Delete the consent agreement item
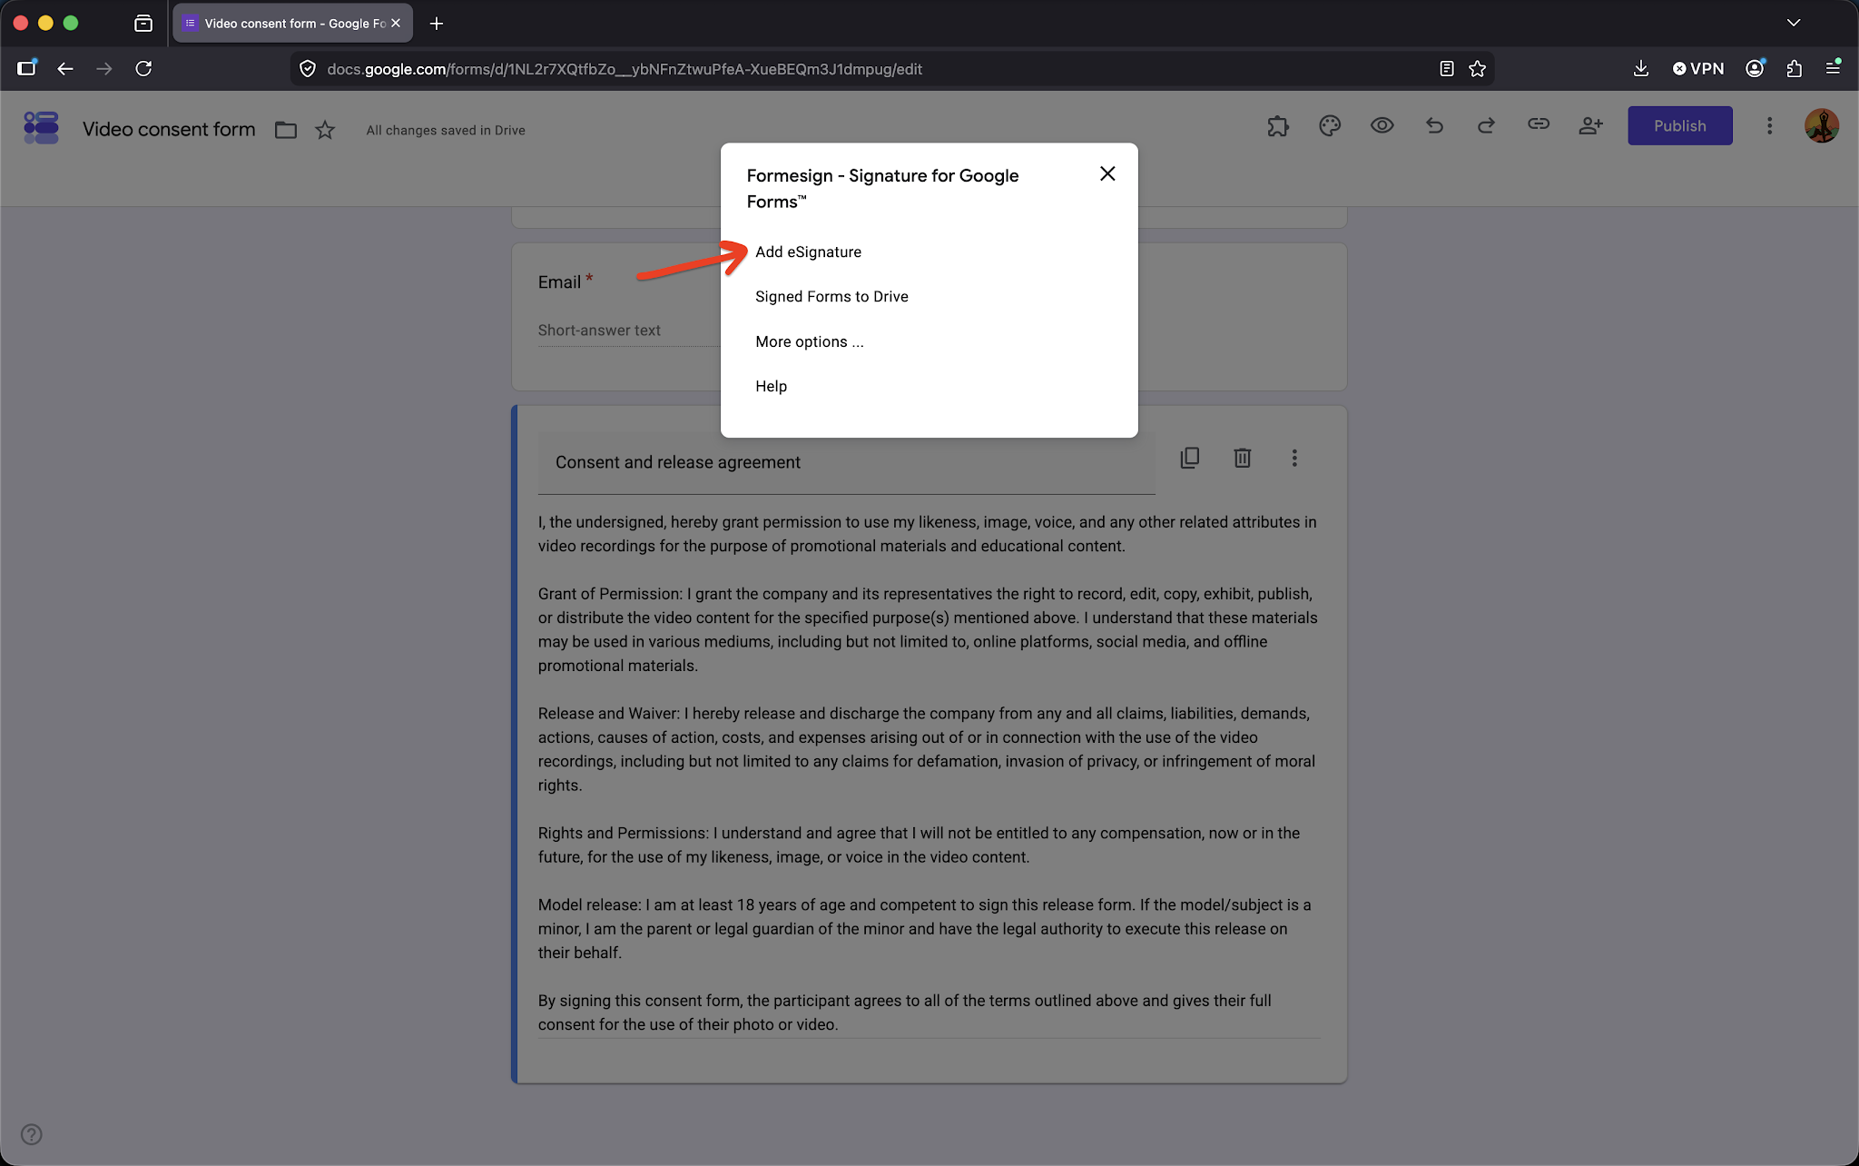The height and width of the screenshot is (1166, 1859). point(1242,458)
